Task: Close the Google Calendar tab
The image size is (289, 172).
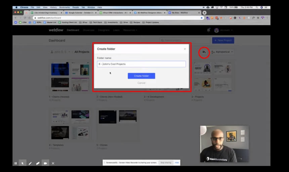Action: point(96,13)
